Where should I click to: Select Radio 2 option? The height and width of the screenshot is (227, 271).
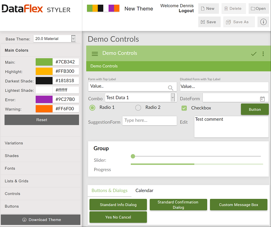pos(138,108)
